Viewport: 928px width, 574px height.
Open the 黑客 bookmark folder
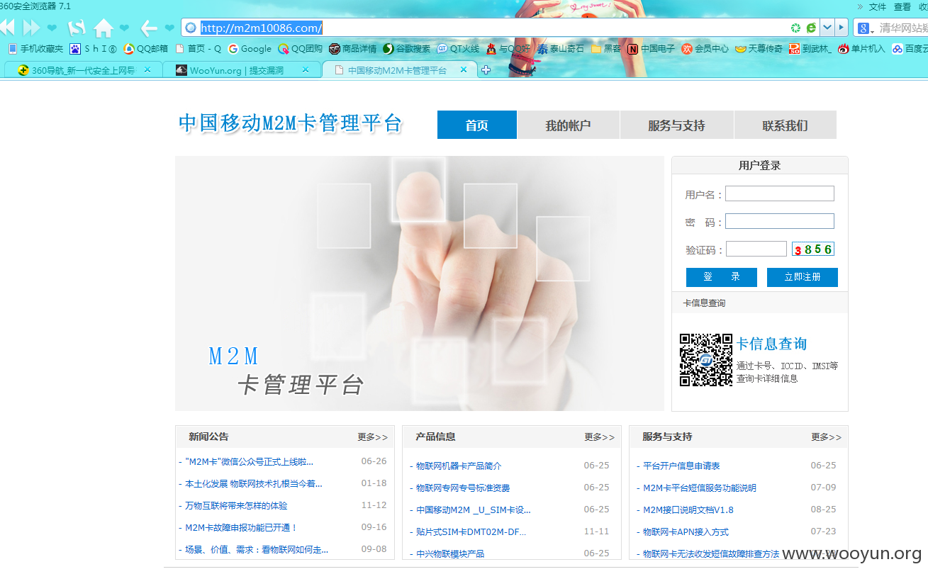click(x=606, y=49)
